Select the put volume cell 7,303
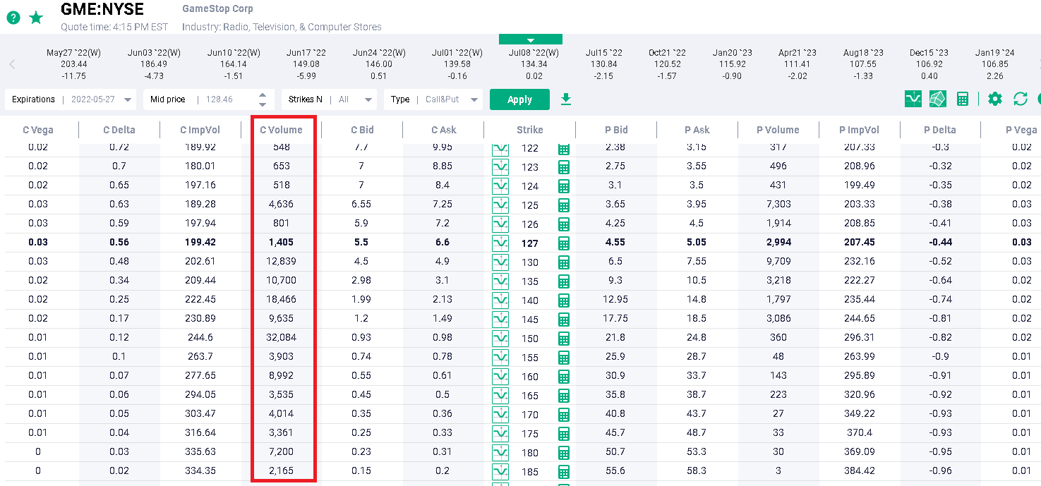 (778, 204)
